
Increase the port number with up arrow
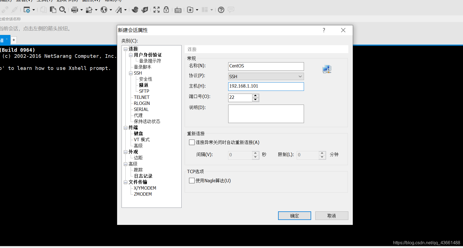(255, 96)
